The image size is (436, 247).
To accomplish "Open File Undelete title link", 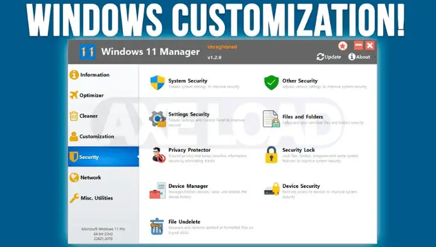I will click(184, 222).
